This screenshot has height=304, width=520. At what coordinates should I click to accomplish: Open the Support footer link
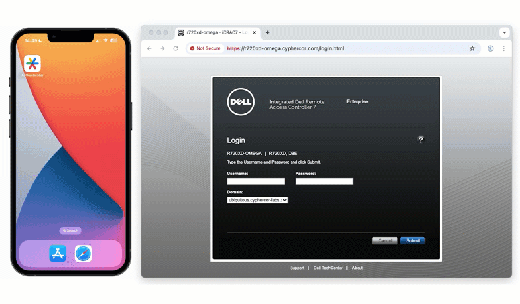click(297, 268)
